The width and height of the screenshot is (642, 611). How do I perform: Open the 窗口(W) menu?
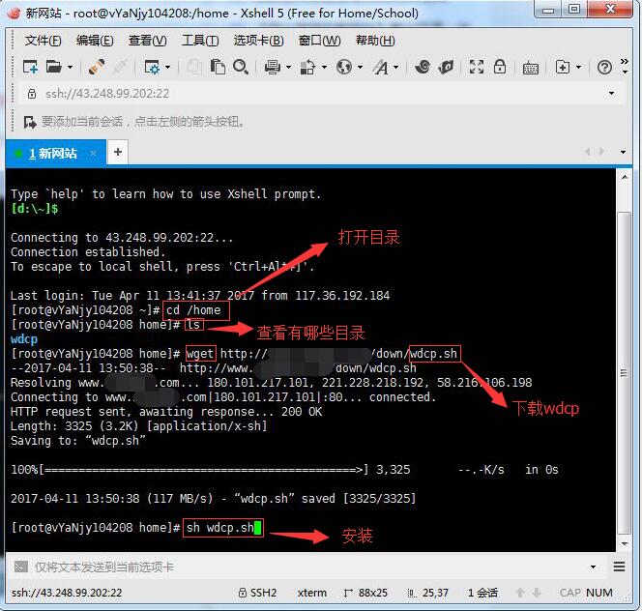[320, 41]
